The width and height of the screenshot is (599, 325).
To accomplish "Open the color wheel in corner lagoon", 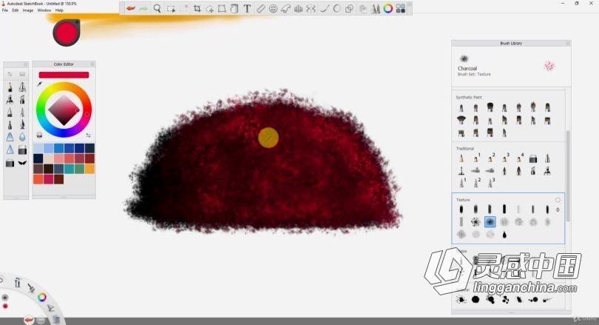I will pyautogui.click(x=42, y=297).
